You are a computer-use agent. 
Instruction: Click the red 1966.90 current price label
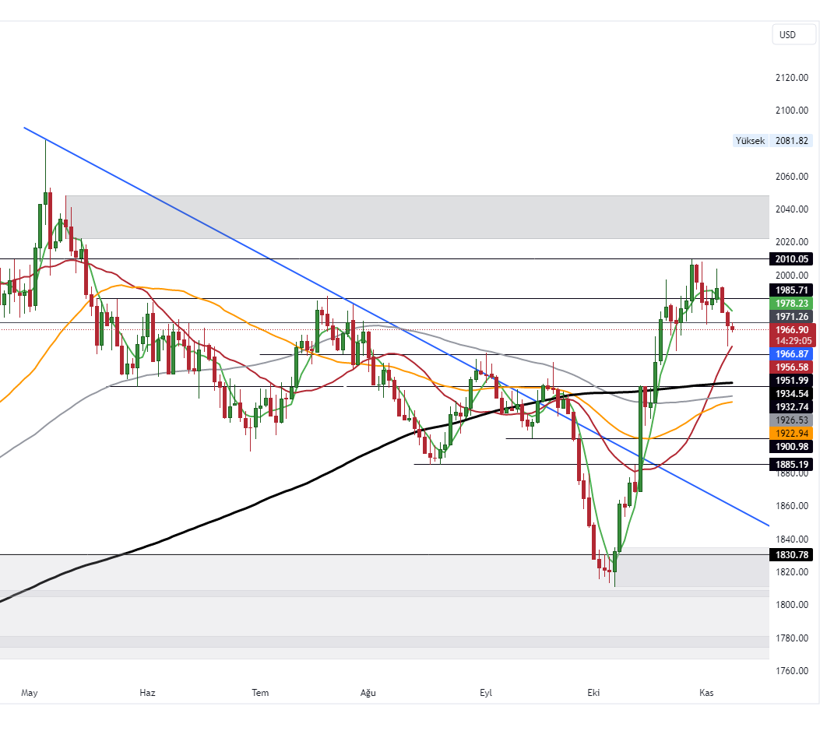point(791,329)
